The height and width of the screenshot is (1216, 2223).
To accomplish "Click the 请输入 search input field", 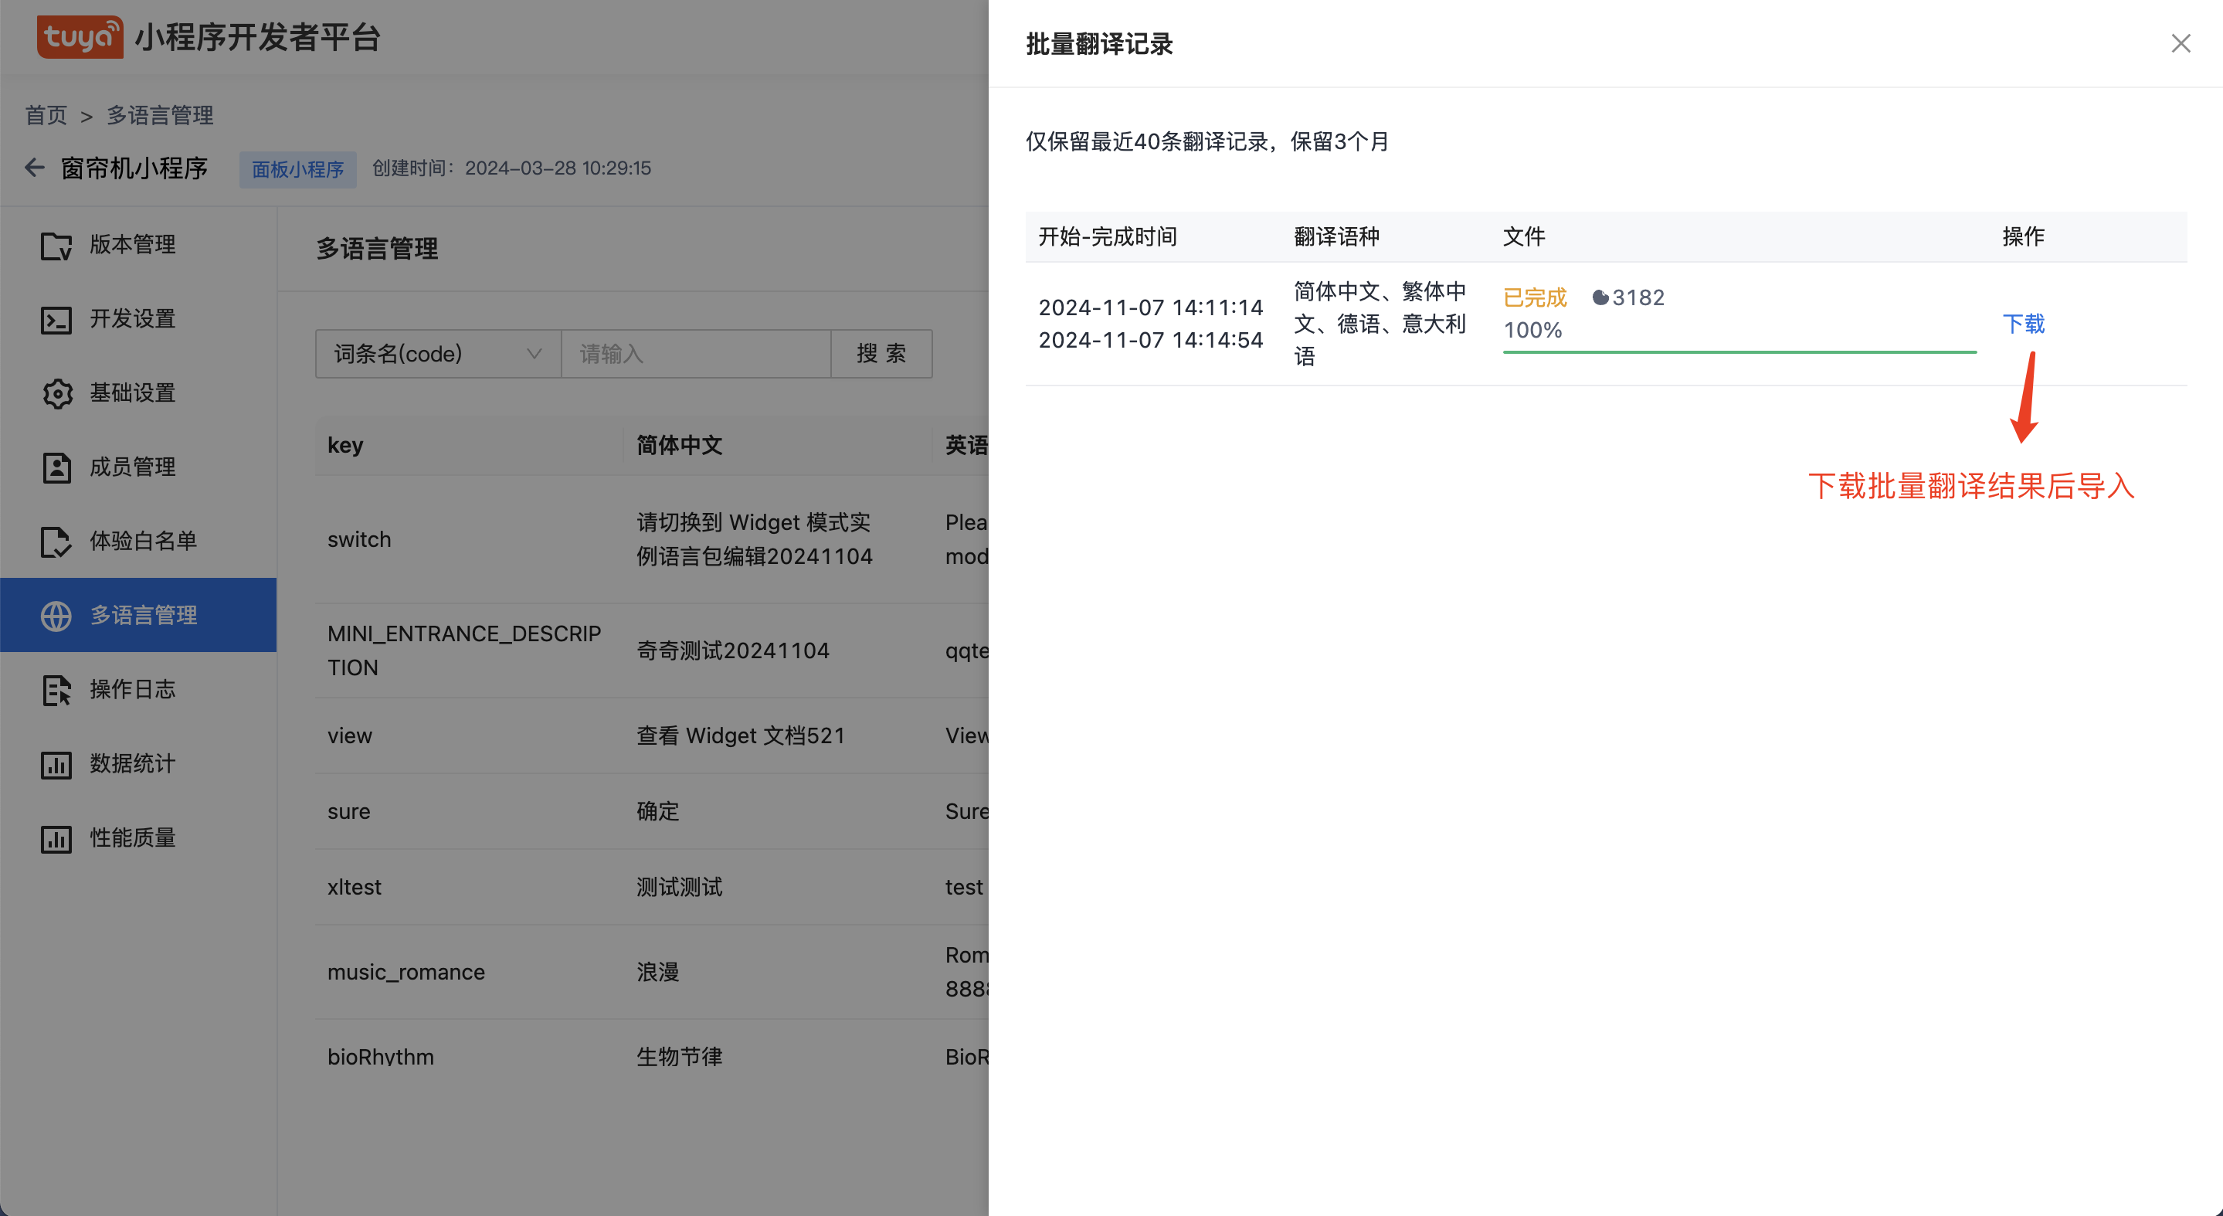I will coord(695,354).
